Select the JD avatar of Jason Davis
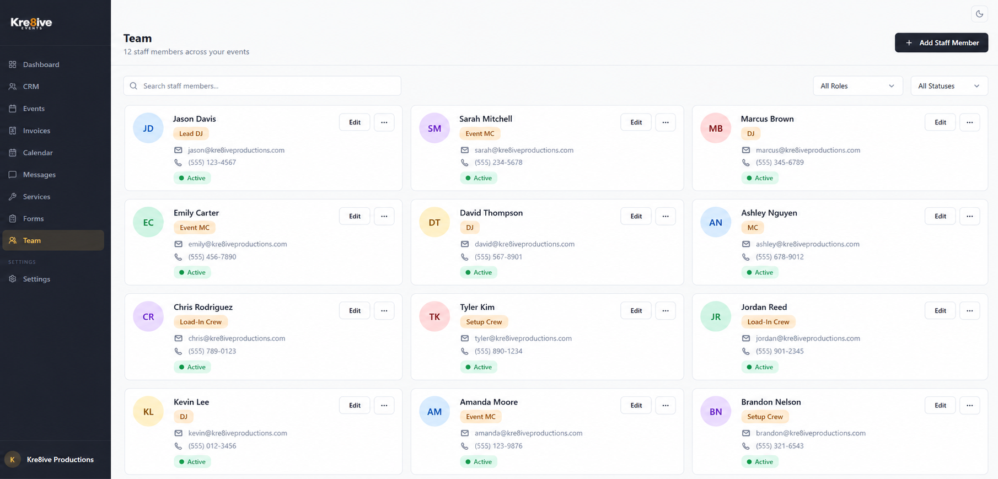 pos(148,128)
